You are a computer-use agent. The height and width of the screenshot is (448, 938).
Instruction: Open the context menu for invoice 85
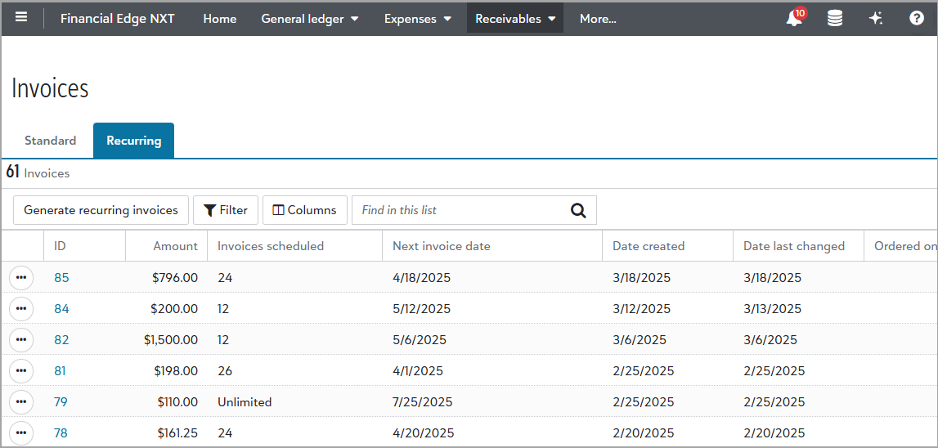tap(21, 278)
